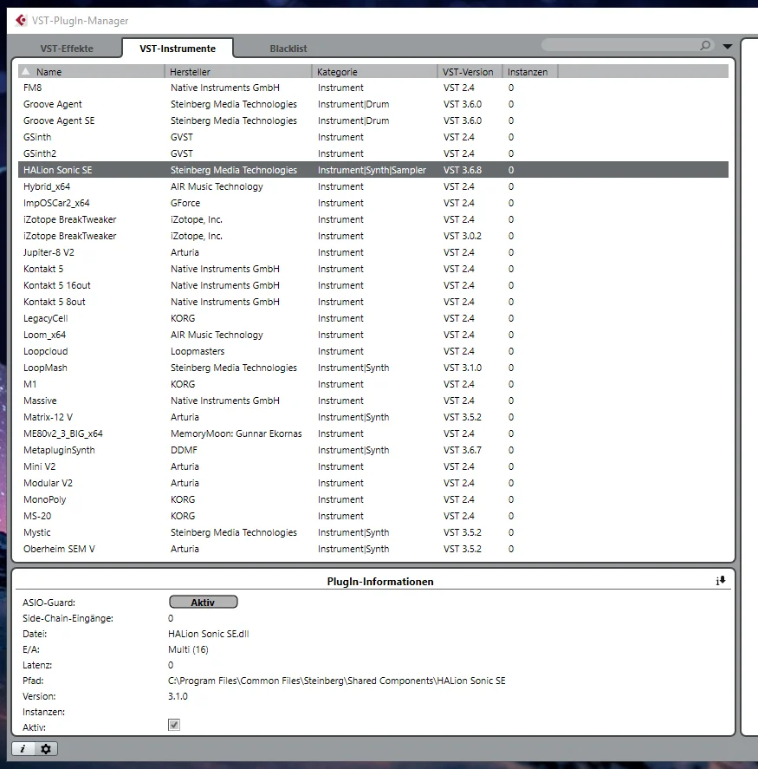
Task: Click the DDMF manufacturer cell
Action: pos(184,450)
